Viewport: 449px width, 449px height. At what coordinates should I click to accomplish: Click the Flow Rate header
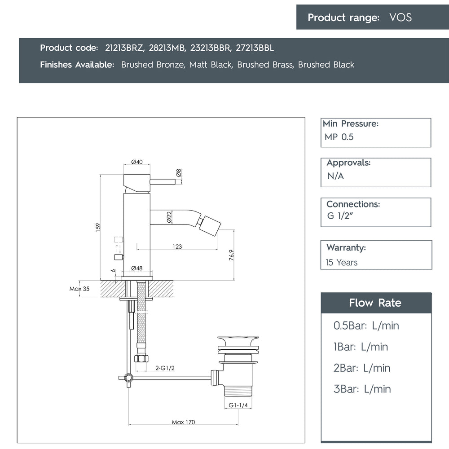pyautogui.click(x=375, y=303)
